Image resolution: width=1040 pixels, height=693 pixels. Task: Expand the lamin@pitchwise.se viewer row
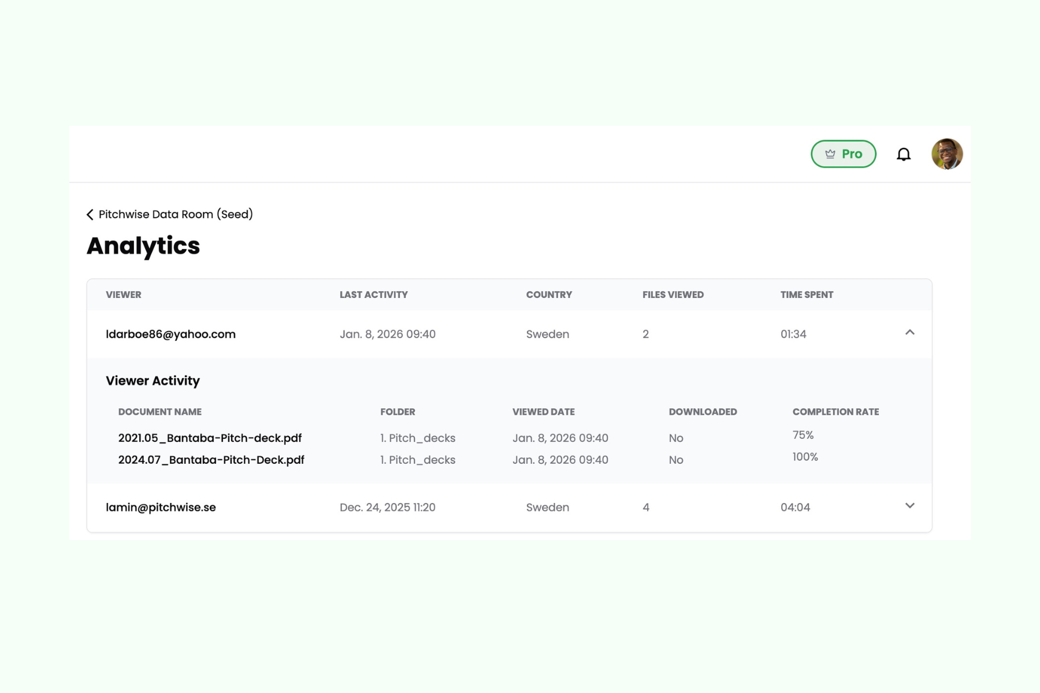(910, 506)
